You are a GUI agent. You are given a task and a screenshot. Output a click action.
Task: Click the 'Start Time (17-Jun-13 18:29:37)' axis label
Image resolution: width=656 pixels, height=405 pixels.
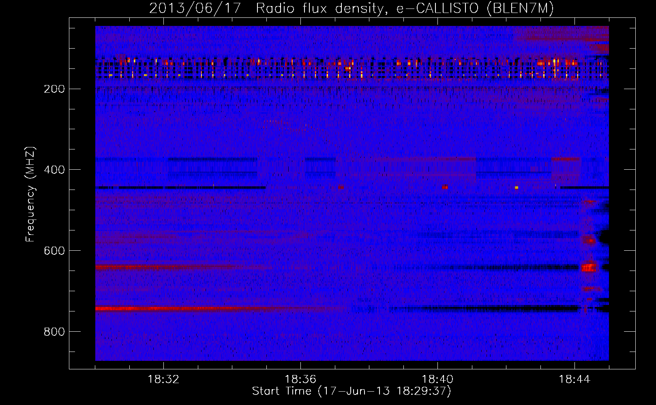click(352, 391)
